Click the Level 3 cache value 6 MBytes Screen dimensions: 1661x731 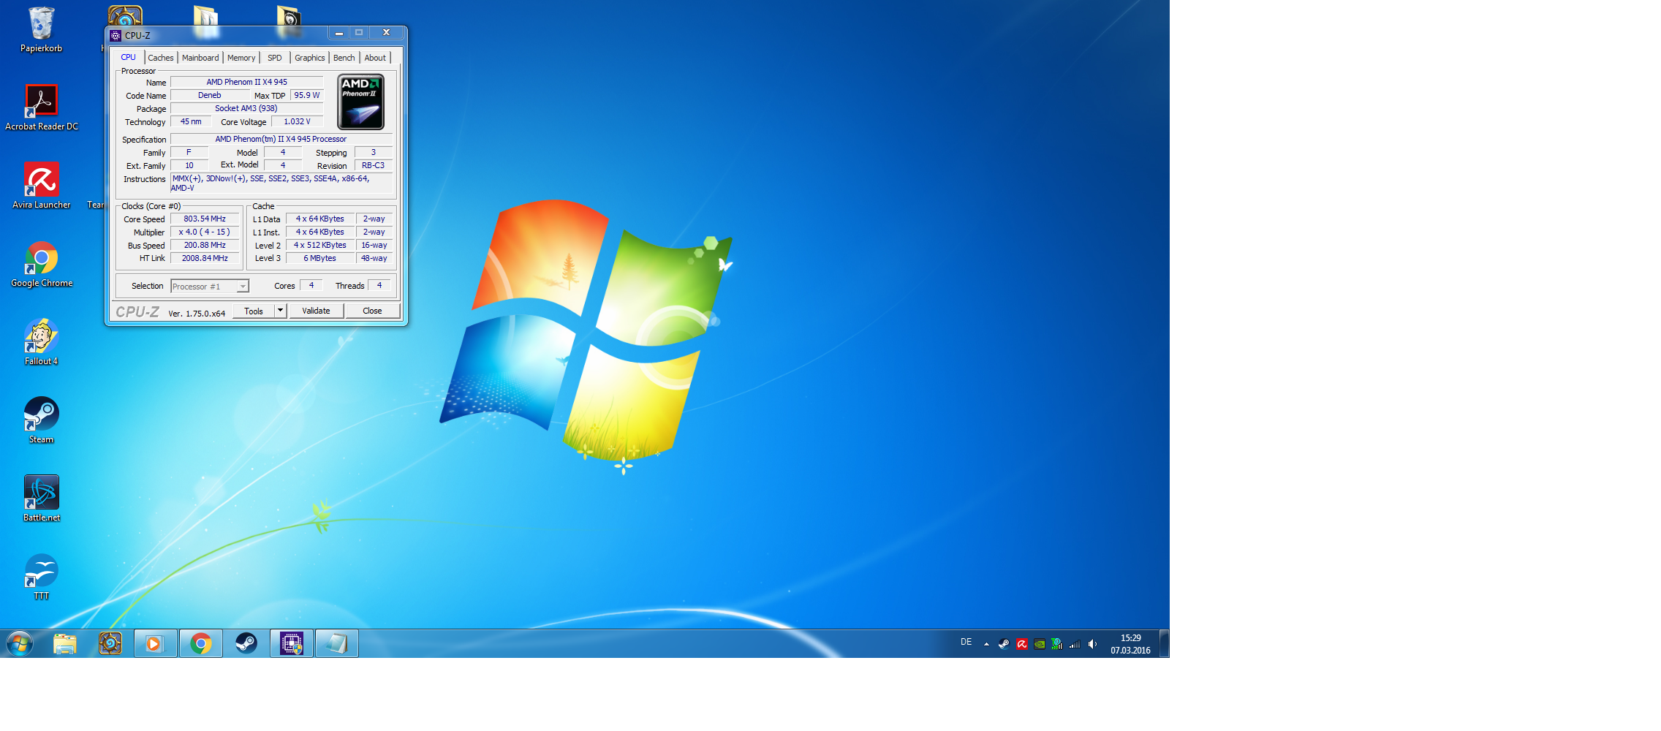[x=320, y=258]
